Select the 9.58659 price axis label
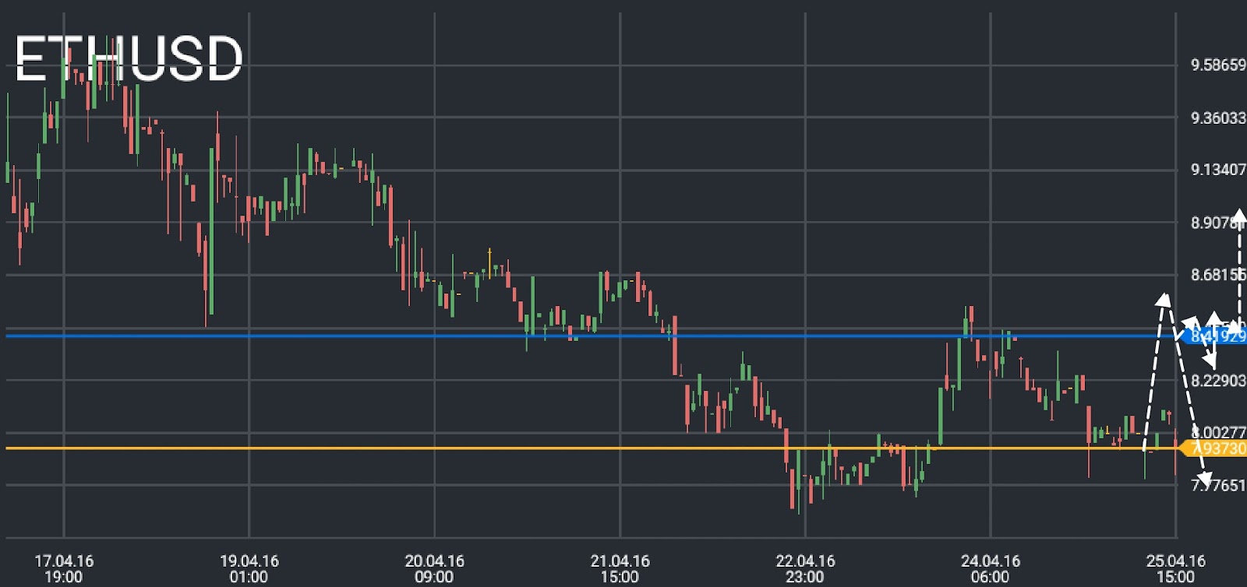 1218,65
